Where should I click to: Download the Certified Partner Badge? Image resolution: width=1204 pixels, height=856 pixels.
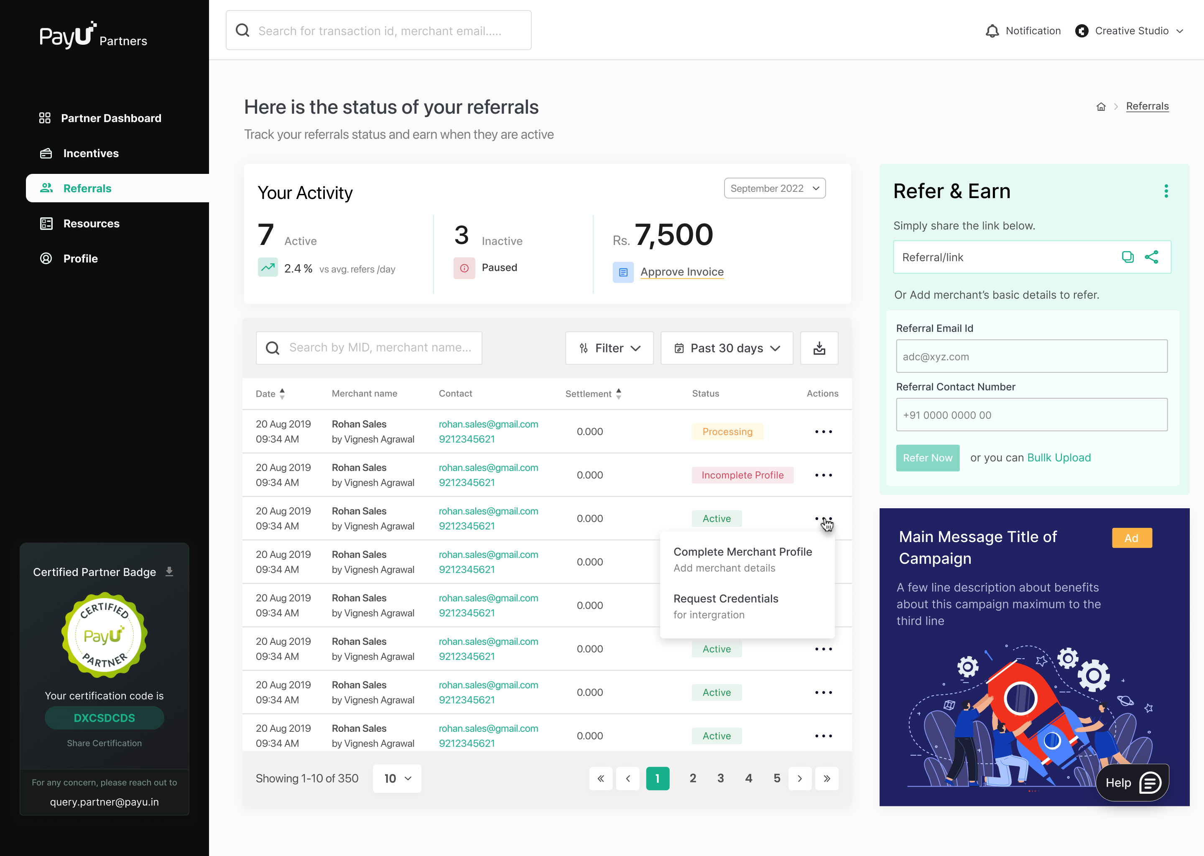(169, 571)
